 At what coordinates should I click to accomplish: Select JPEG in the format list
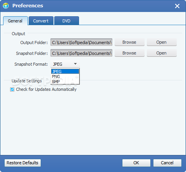tap(65, 72)
